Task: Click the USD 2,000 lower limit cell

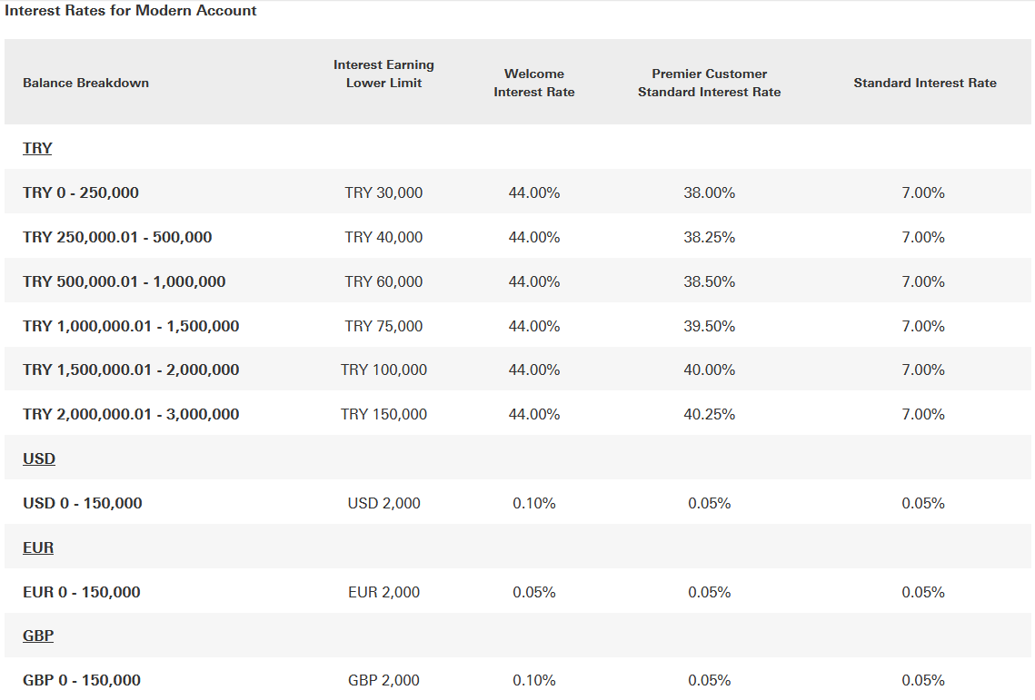Action: (383, 503)
